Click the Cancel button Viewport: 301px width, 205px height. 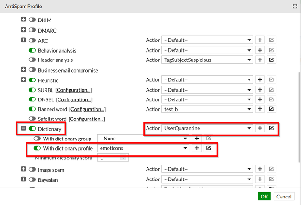coord(284,197)
